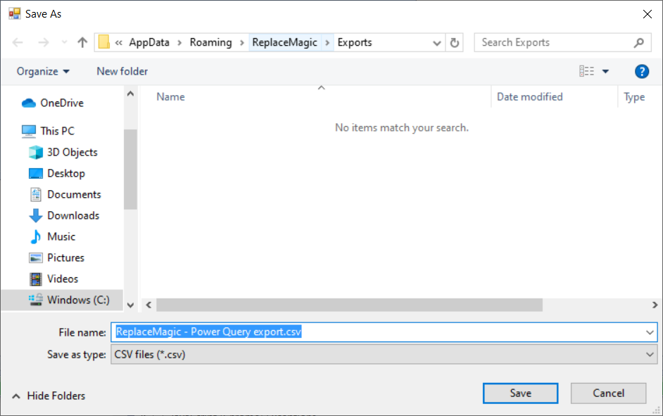Select the 3D Objects folder
The width and height of the screenshot is (663, 416).
pos(72,152)
